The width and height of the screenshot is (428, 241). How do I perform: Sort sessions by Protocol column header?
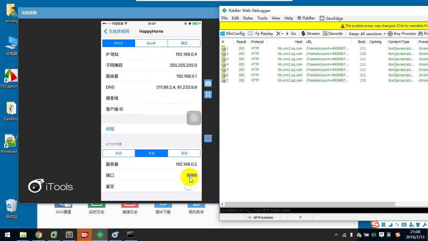257,42
